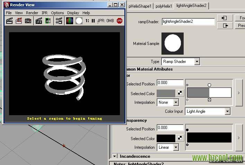Click the color texture map checker button
This screenshot has height=165, width=245.
pyautogui.click(x=180, y=93)
